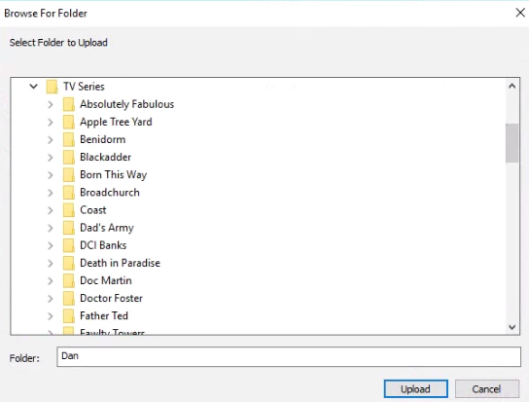Expand the Death in Paradise folder

51,263
